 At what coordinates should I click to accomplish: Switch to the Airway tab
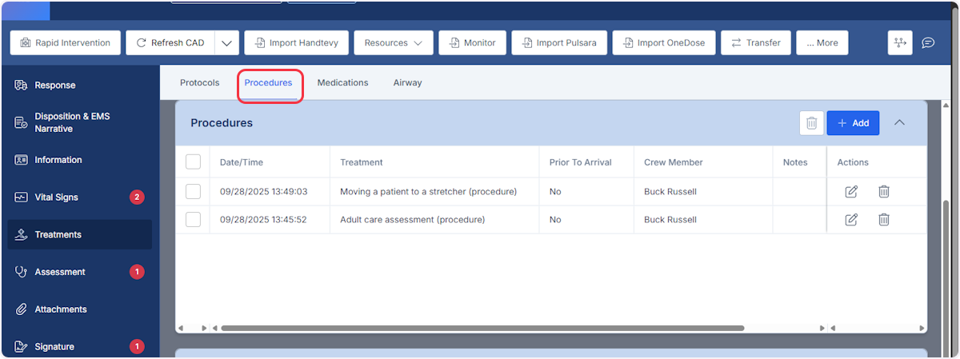(407, 82)
